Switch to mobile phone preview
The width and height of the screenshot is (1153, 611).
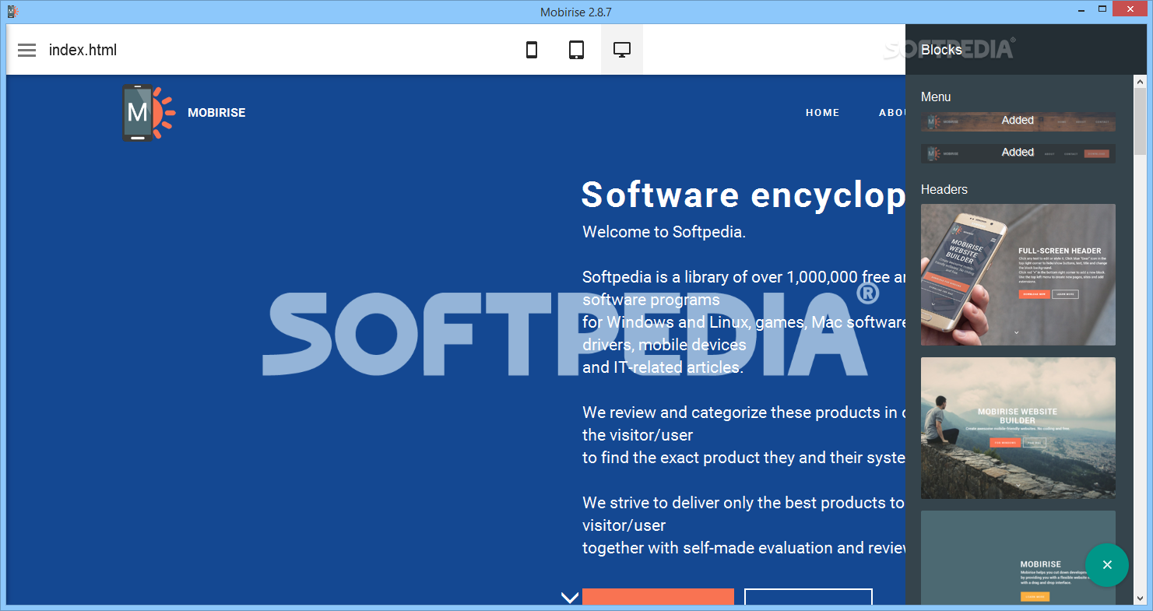[x=532, y=50]
